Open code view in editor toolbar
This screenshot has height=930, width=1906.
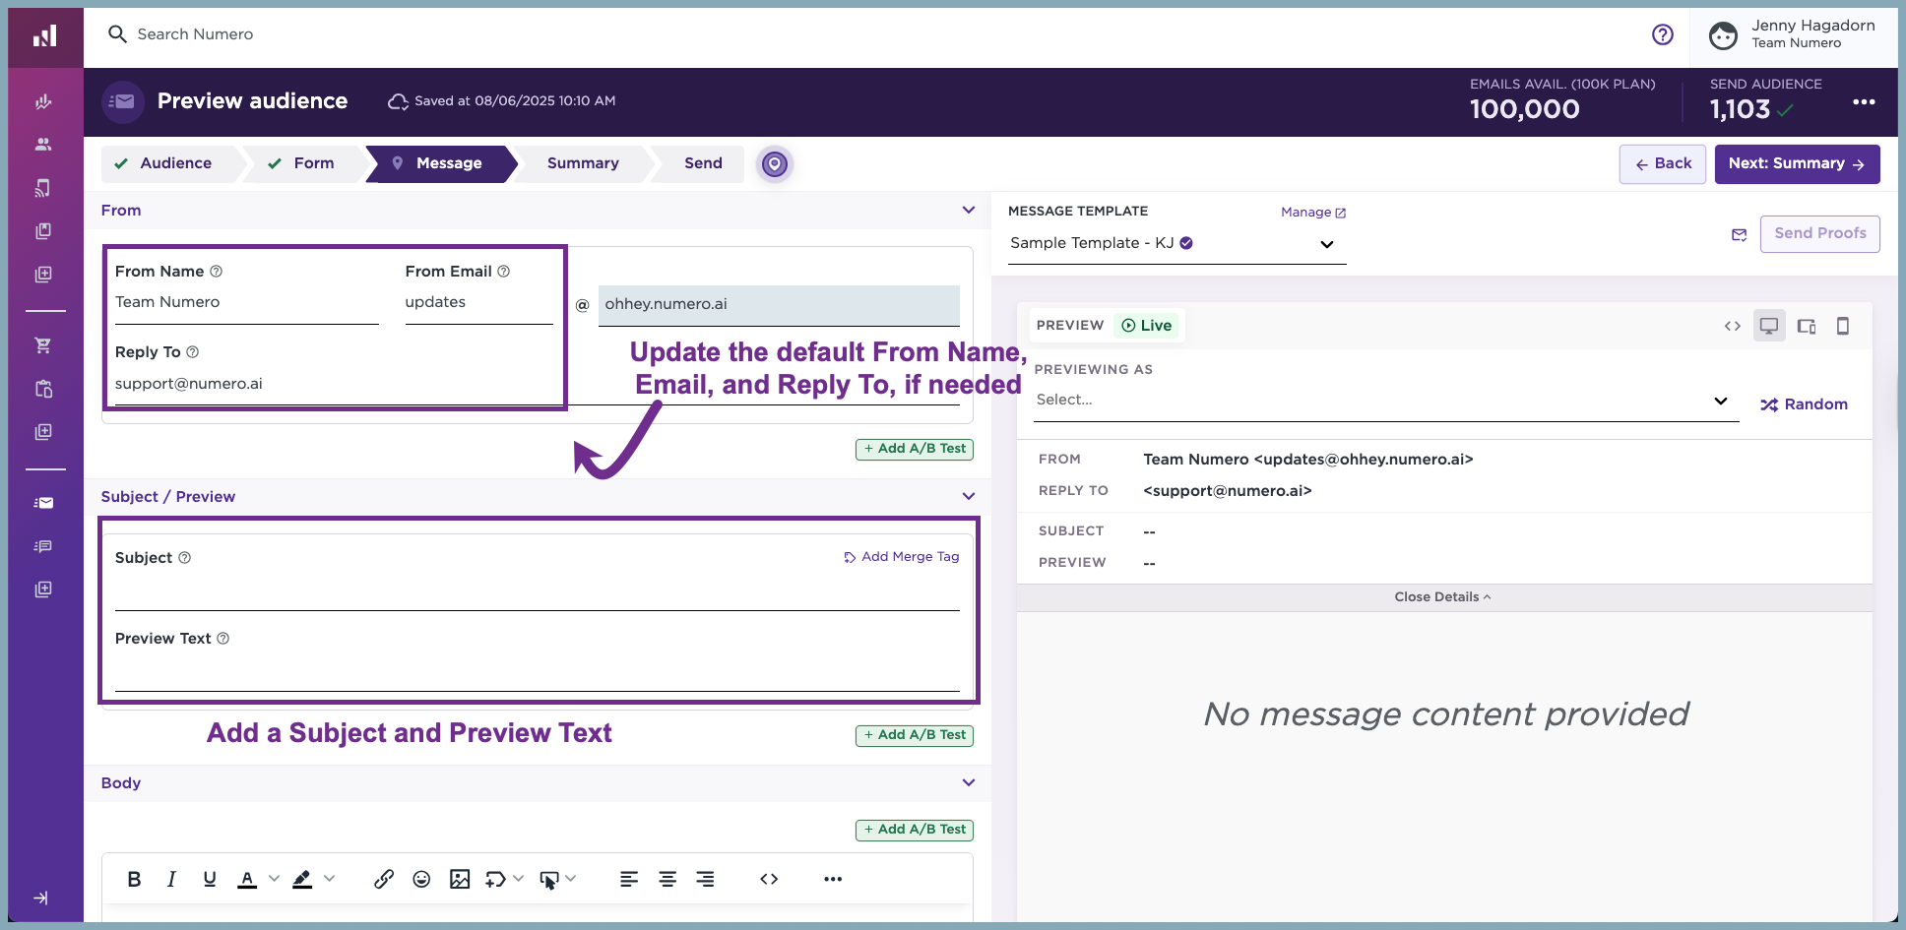click(x=769, y=879)
